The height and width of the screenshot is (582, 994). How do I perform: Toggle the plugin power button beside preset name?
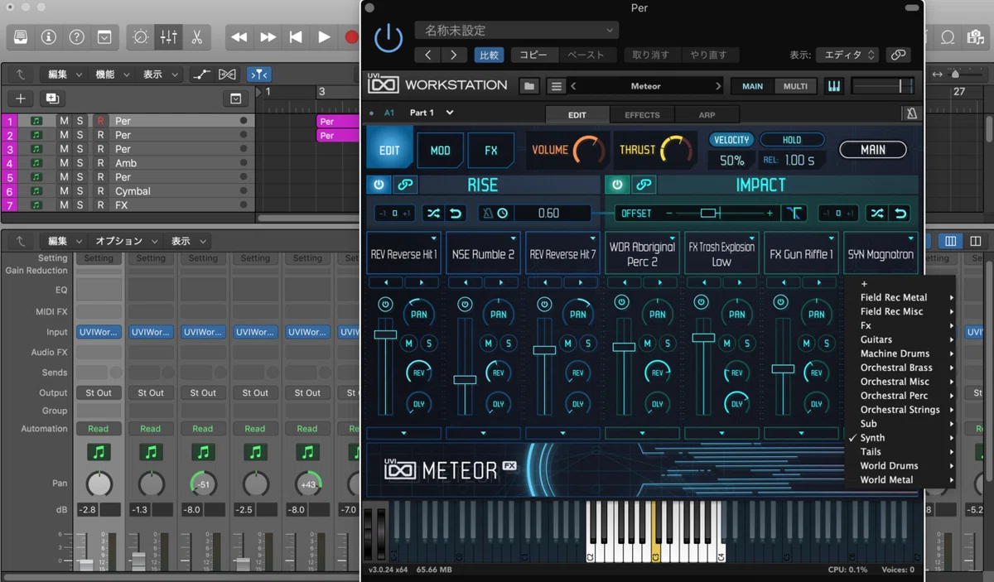click(x=388, y=39)
